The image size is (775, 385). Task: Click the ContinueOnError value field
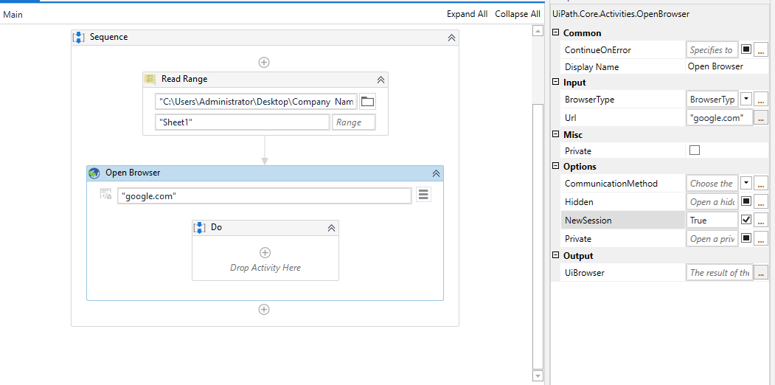pyautogui.click(x=712, y=50)
